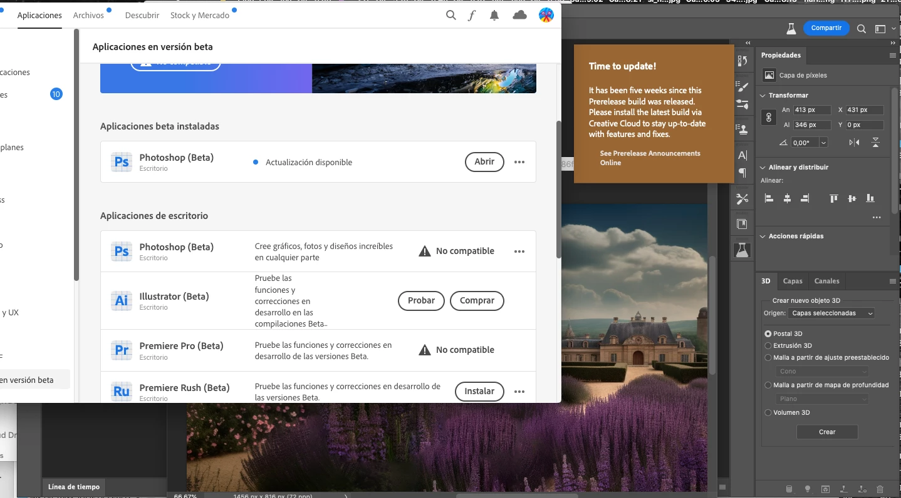Switch to the Canales panel tab
Image resolution: width=901 pixels, height=498 pixels.
pos(827,282)
